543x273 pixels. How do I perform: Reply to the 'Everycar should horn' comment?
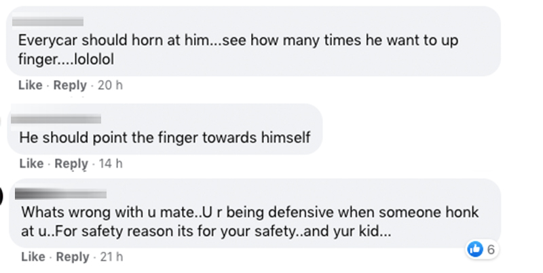pos(70,86)
